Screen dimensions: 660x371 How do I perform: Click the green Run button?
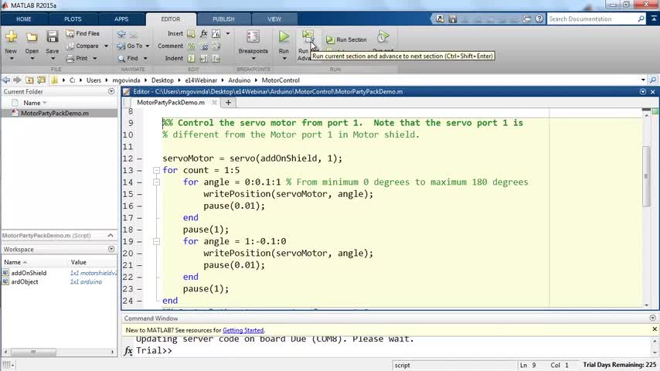tap(284, 37)
